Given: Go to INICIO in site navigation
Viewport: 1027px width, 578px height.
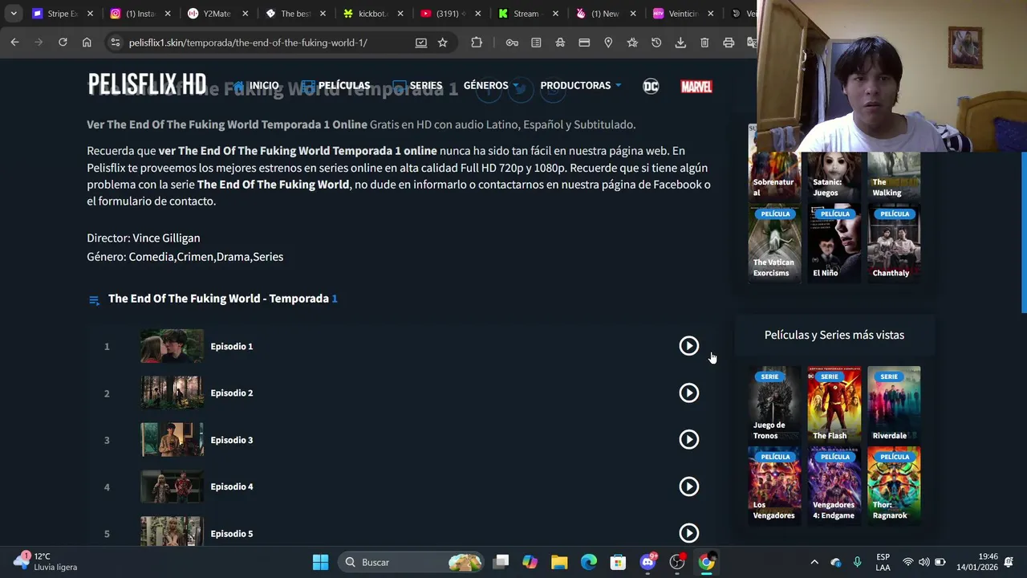Looking at the screenshot, I should (256, 85).
